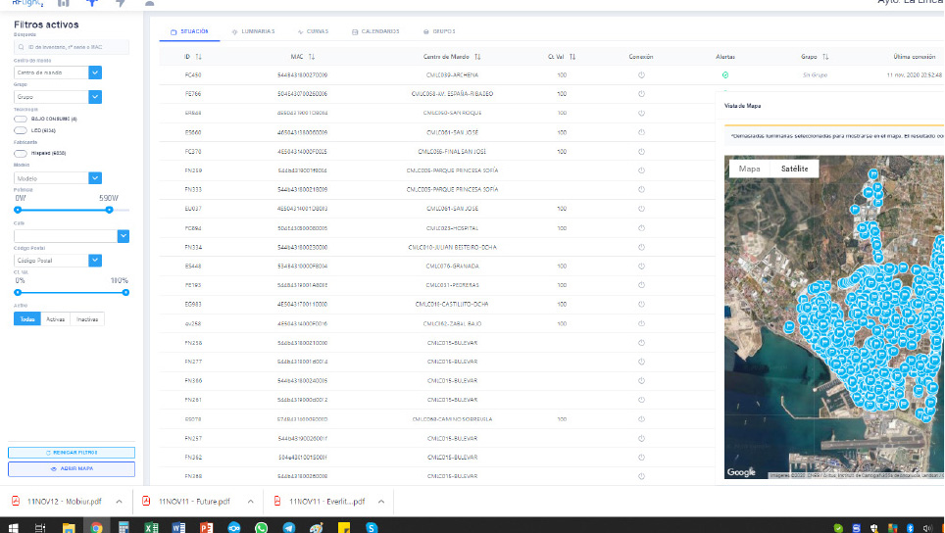Sort the table by Grupo column
Image resolution: width=945 pixels, height=533 pixels.
(825, 57)
